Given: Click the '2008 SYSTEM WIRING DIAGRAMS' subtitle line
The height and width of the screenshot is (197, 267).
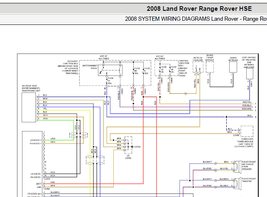Looking at the screenshot, I should (196, 19).
